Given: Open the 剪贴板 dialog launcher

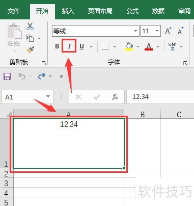Looking at the screenshot, I should (x=44, y=63).
